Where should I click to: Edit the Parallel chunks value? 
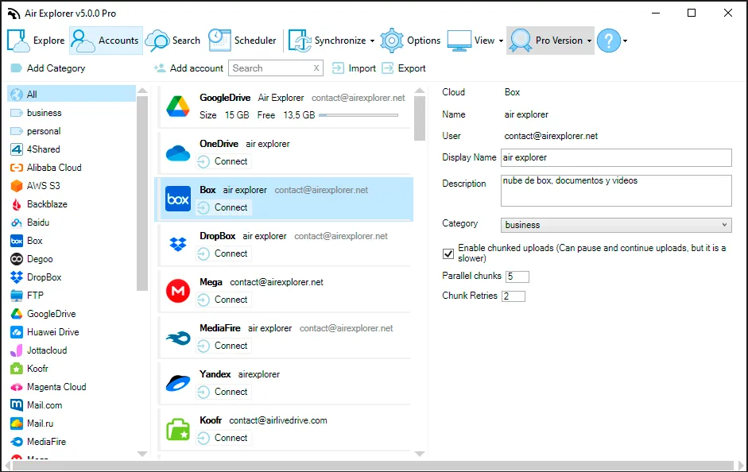click(x=517, y=277)
